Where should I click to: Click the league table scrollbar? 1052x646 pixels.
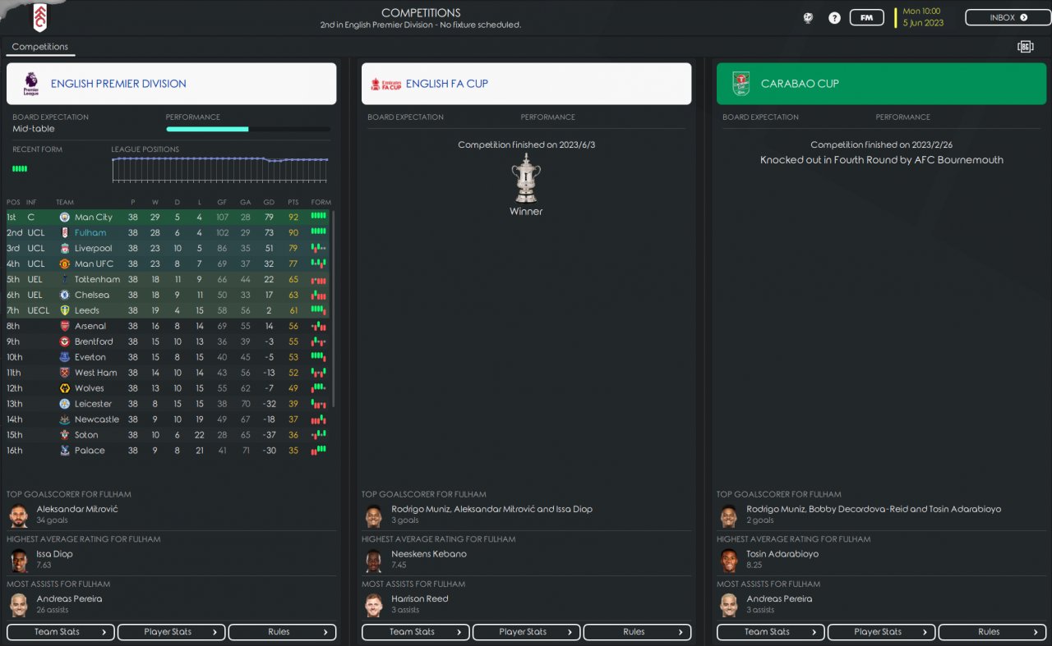[333, 309]
